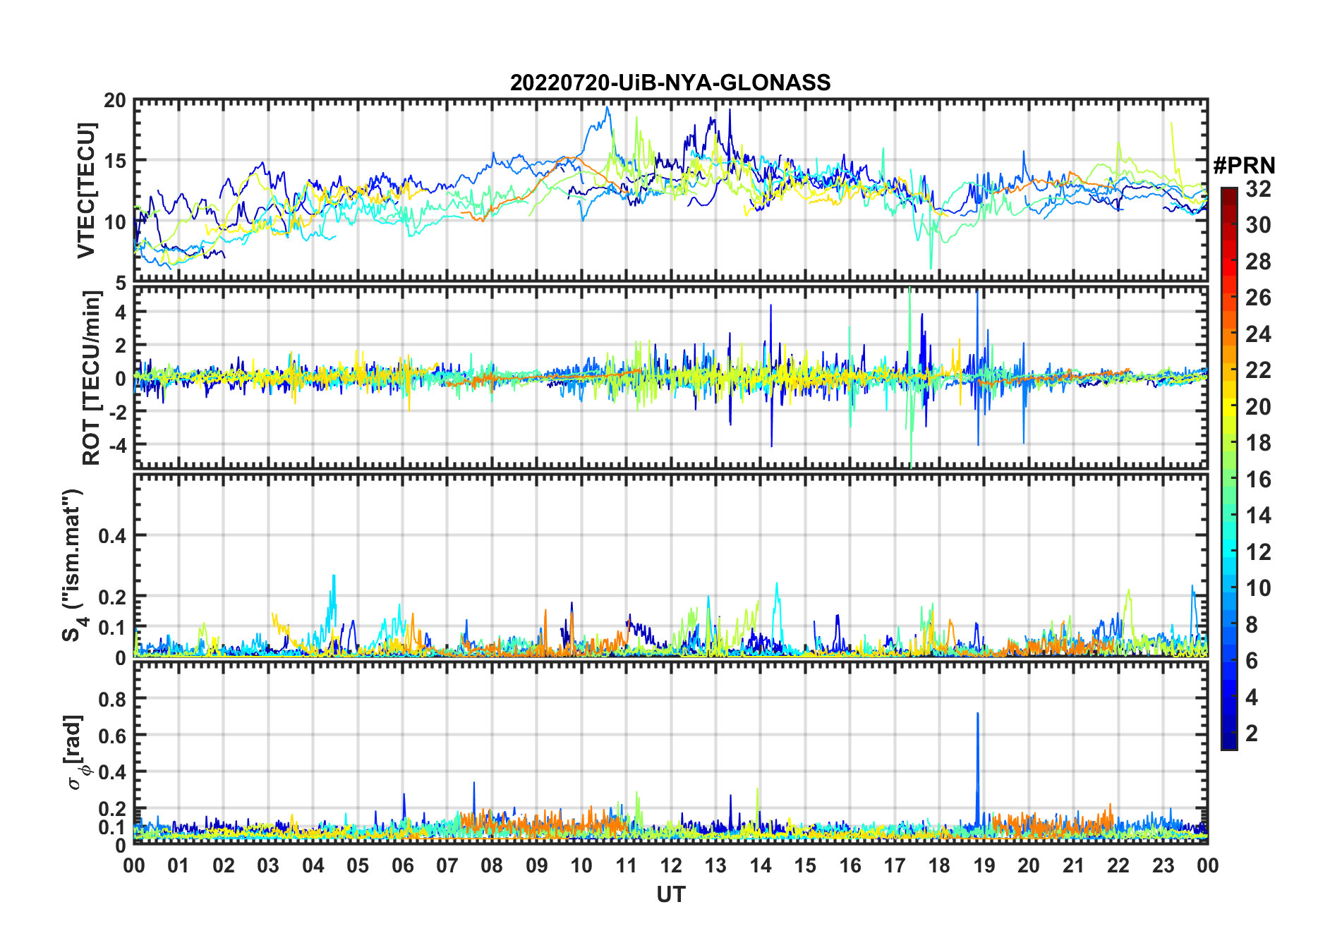This screenshot has height=938, width=1342.
Task: Click sigma phi axis tick label 0.6
Action: [111, 736]
